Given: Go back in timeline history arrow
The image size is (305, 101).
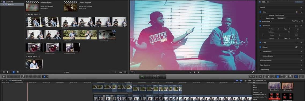Looking at the screenshot, I should tap(2, 80).
